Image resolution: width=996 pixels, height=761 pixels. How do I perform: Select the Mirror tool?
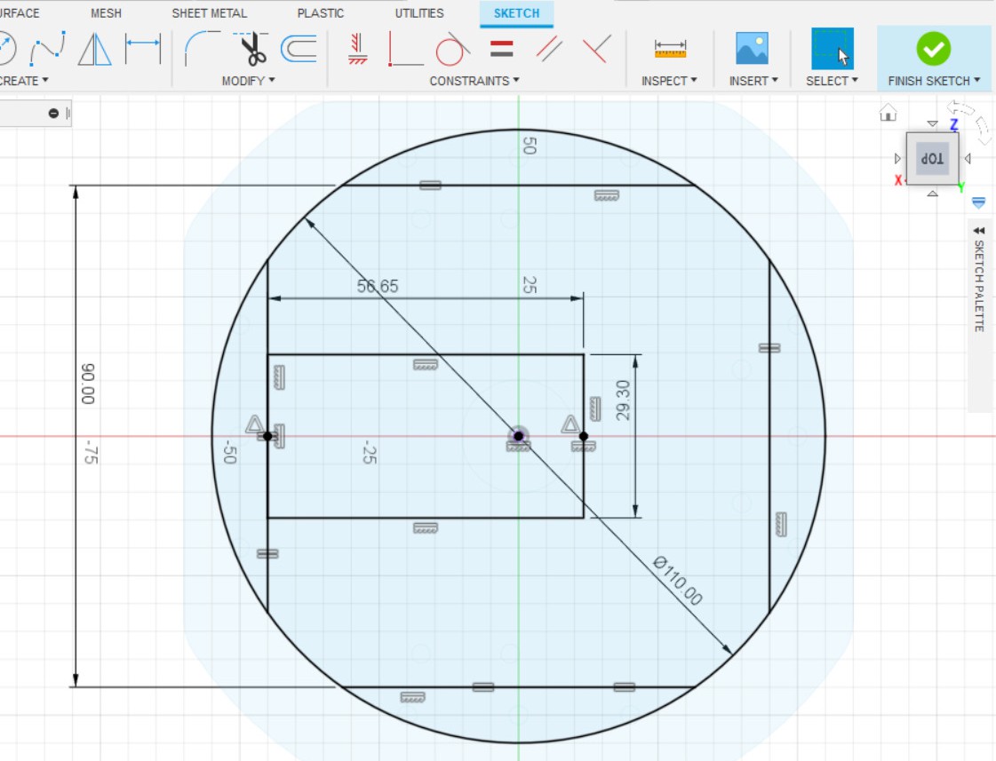click(94, 49)
